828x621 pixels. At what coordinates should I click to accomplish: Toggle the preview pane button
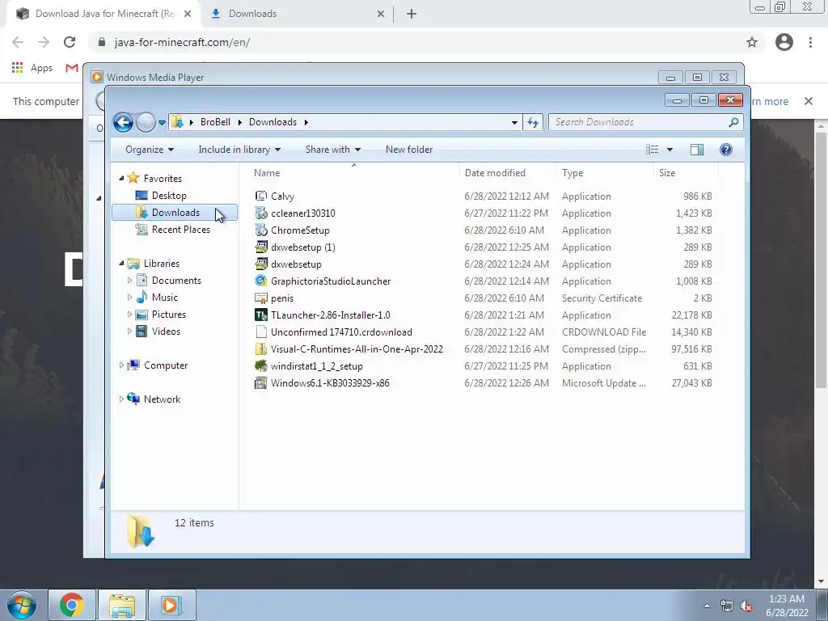(x=696, y=150)
